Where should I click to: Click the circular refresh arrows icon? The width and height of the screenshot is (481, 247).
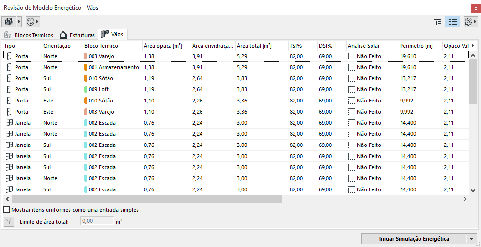pos(31,22)
